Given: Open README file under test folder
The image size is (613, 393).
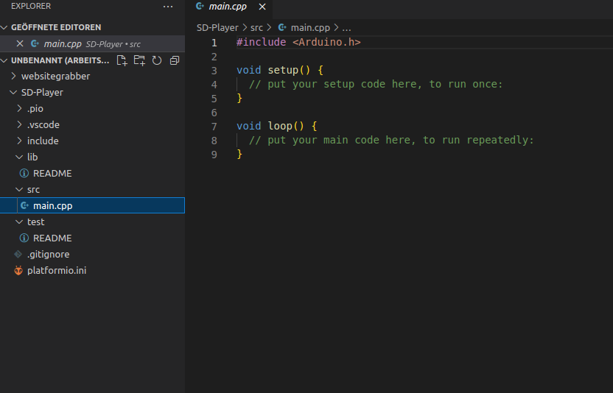Looking at the screenshot, I should (52, 238).
